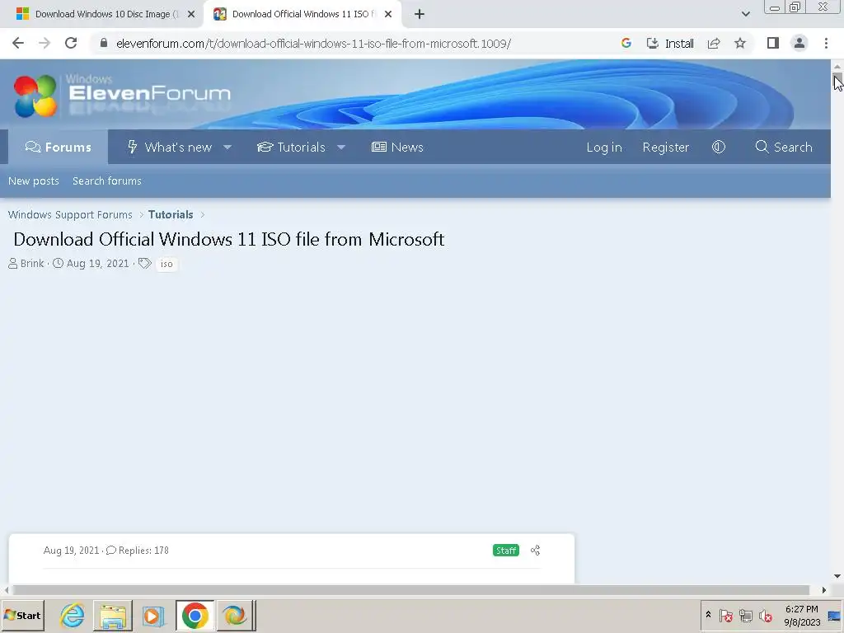Open forum Search
844x633 pixels.
click(x=784, y=147)
